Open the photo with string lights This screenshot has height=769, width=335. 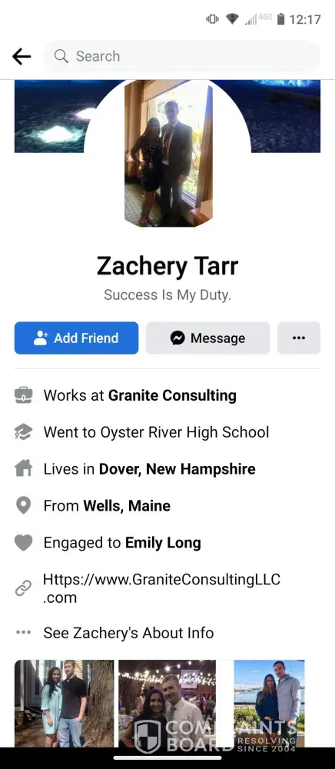click(167, 704)
